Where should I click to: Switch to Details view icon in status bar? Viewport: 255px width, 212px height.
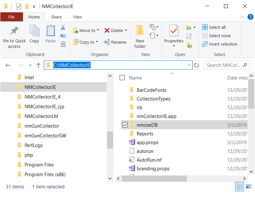239,187
